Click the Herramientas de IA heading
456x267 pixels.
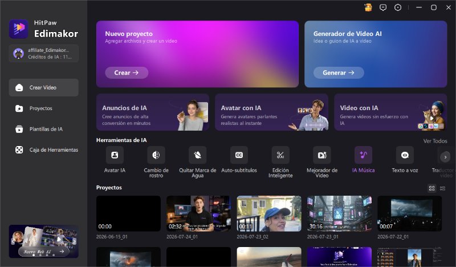click(x=121, y=140)
